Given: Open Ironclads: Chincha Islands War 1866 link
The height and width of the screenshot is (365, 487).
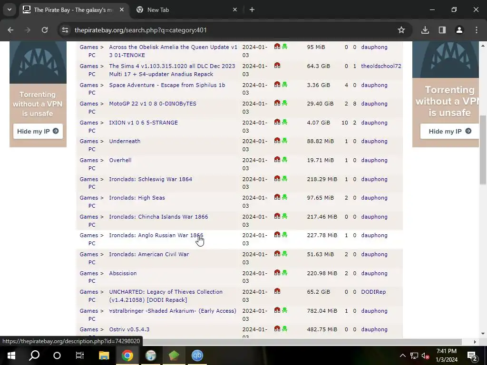Looking at the screenshot, I should click(158, 217).
